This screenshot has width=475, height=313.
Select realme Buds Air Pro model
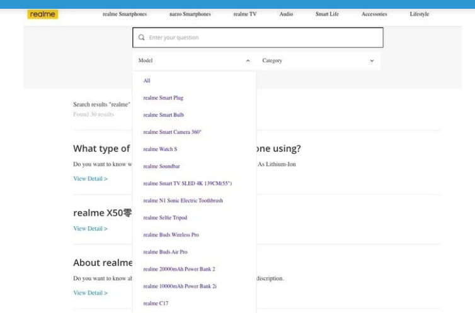pyautogui.click(x=165, y=252)
